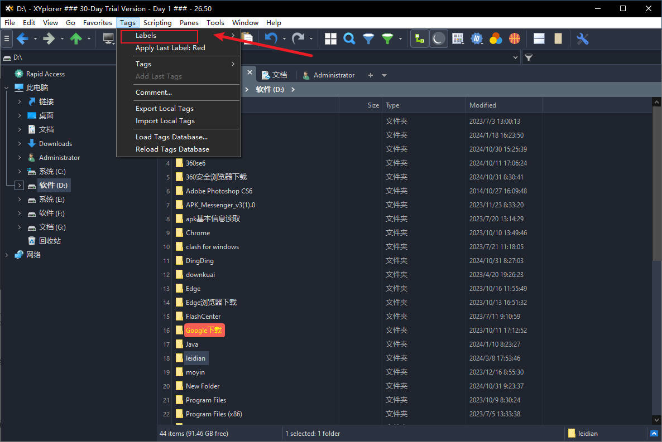Click the blue Back arrow
This screenshot has width=662, height=442.
(22, 38)
